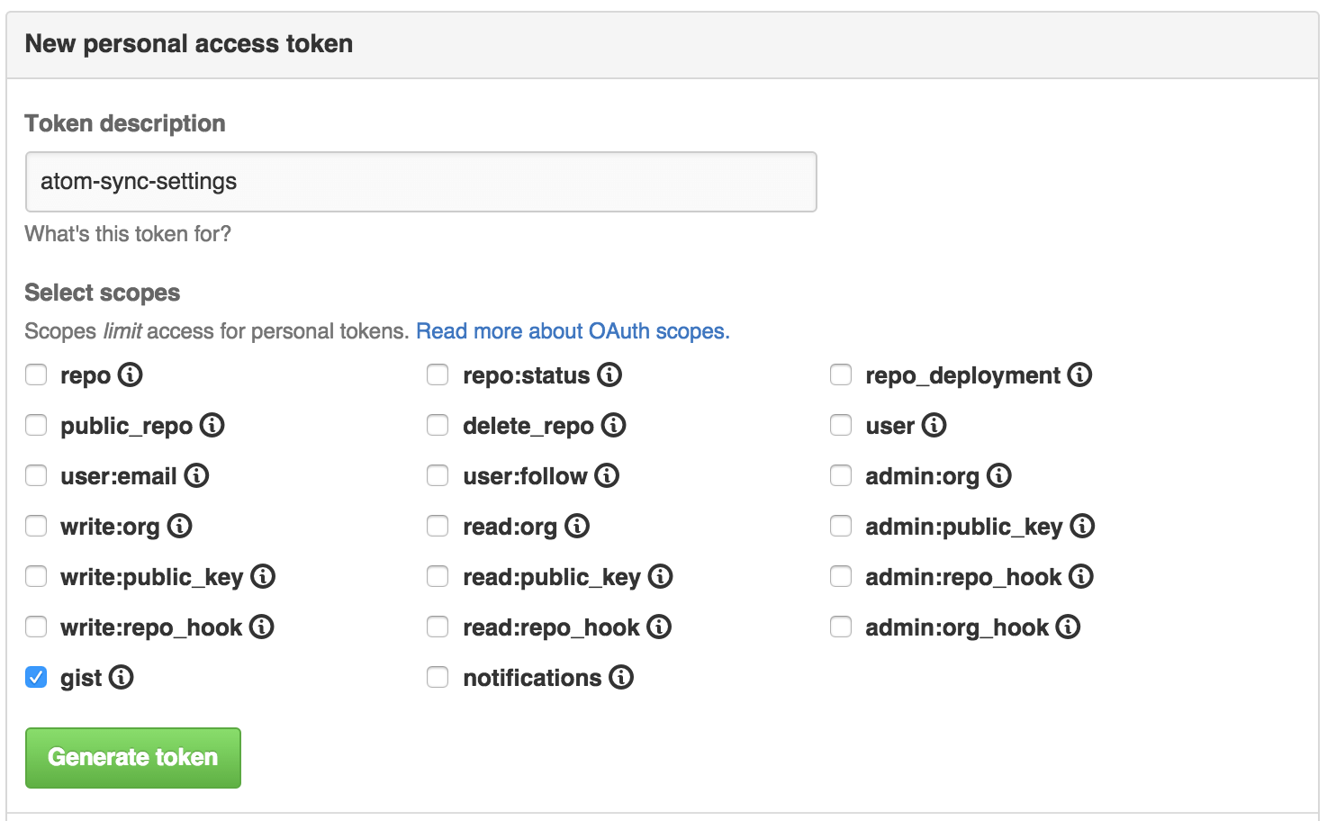Click the info icon beside read:org

point(577,526)
